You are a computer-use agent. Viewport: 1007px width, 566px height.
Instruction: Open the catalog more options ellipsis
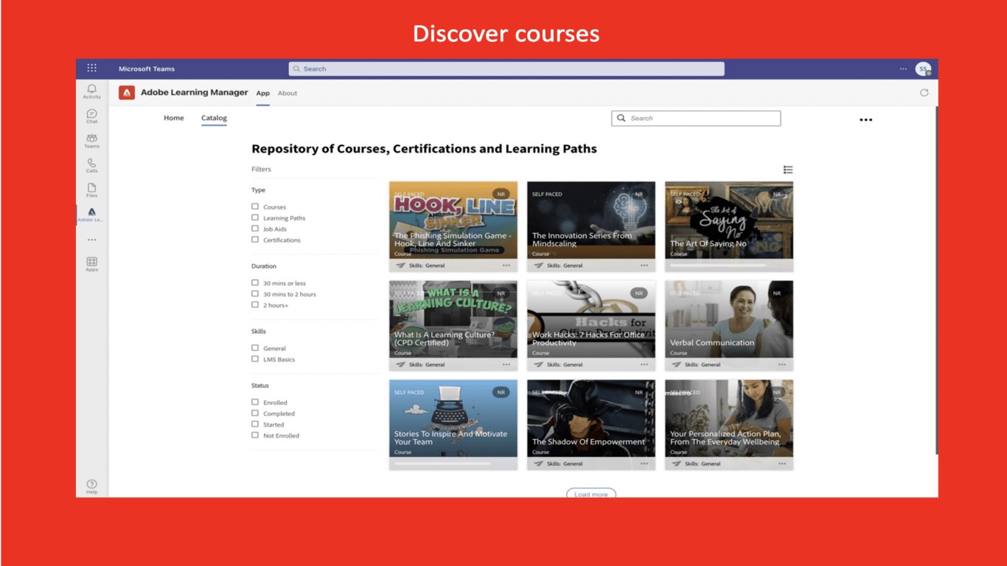[x=866, y=119]
